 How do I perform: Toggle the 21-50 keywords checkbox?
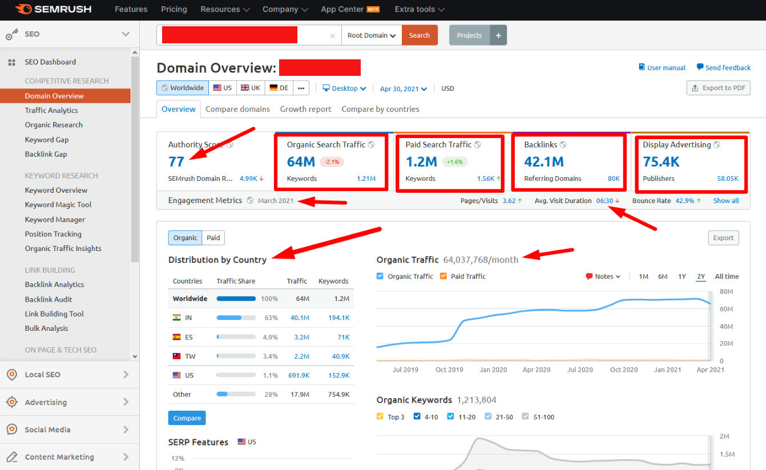click(x=487, y=417)
